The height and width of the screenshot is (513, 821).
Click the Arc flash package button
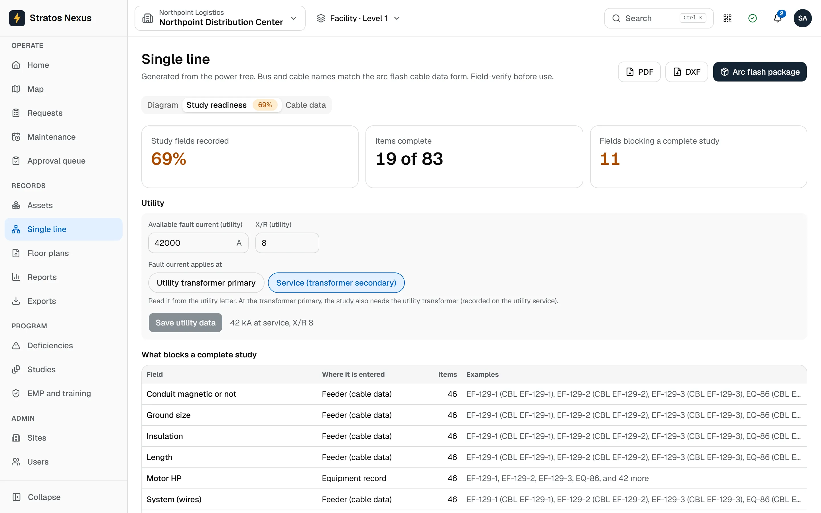click(x=760, y=72)
